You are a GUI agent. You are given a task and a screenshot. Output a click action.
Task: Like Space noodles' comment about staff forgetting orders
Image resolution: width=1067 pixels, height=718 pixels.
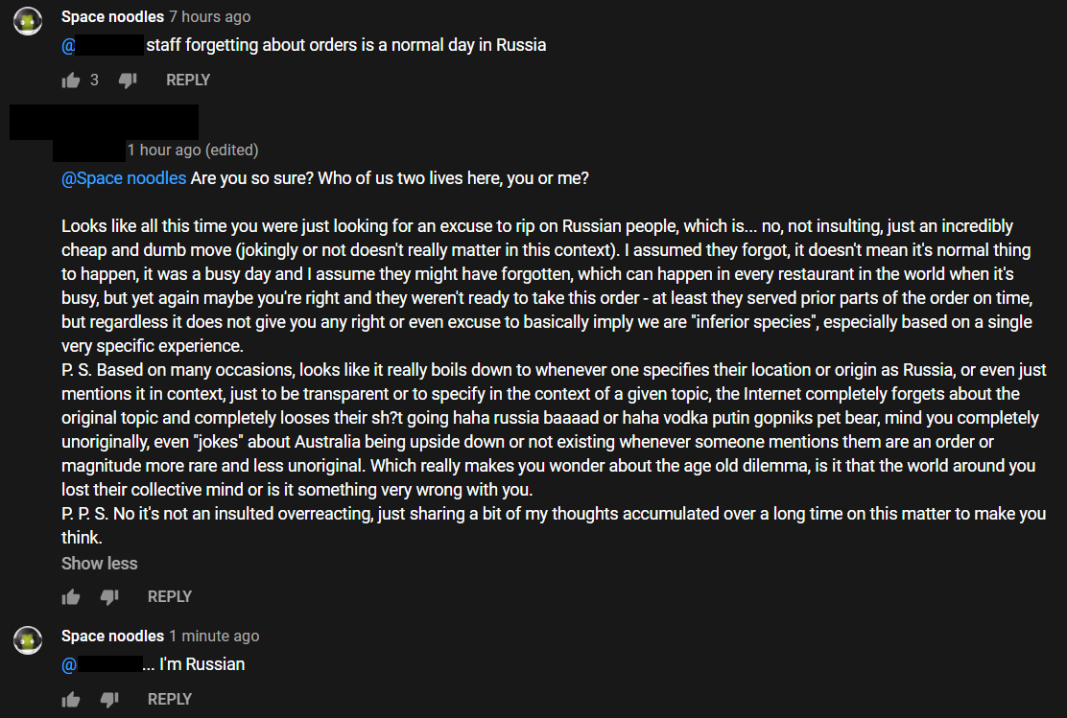[70, 81]
